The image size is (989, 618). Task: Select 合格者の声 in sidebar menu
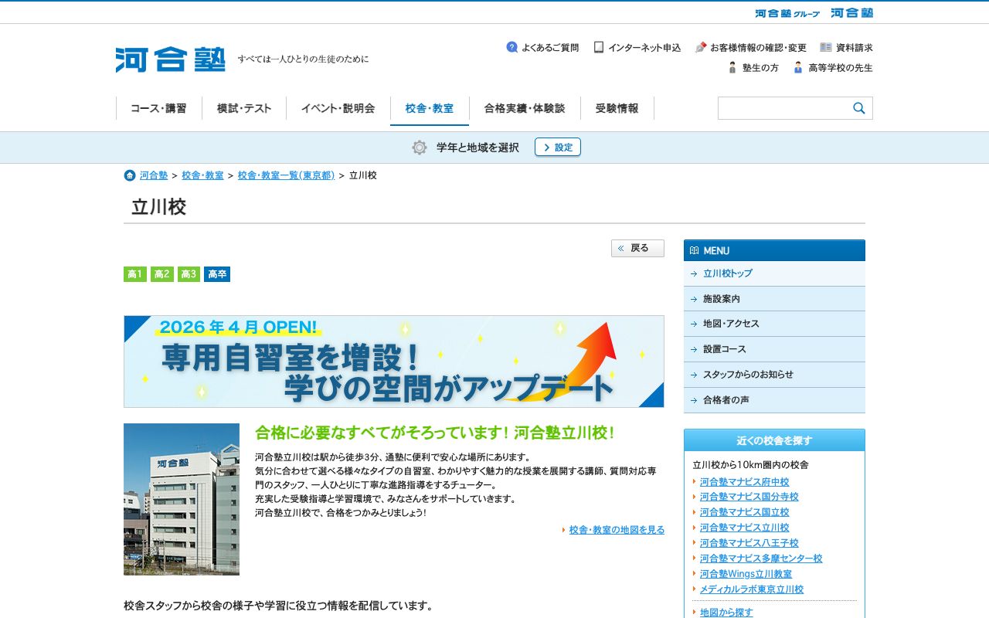[774, 400]
